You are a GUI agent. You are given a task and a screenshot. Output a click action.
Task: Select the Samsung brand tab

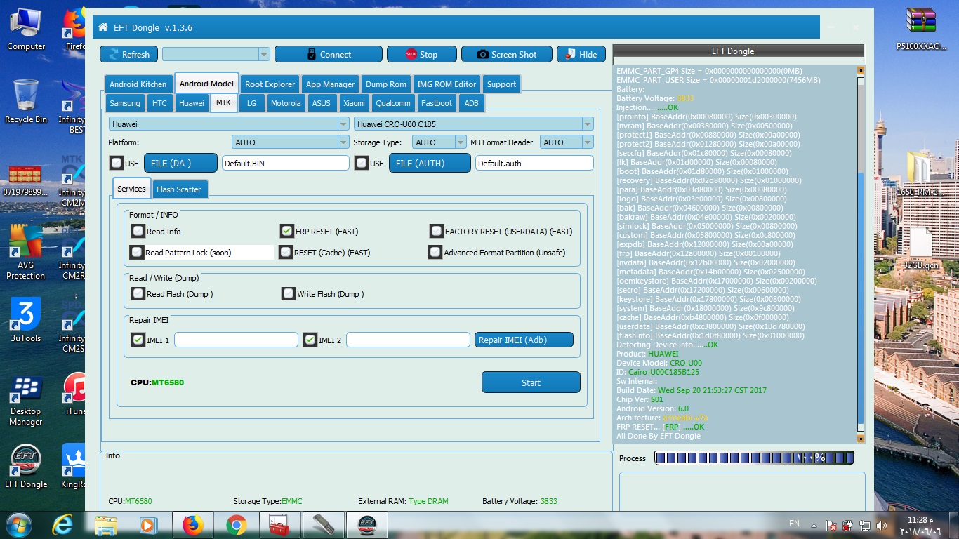point(125,102)
